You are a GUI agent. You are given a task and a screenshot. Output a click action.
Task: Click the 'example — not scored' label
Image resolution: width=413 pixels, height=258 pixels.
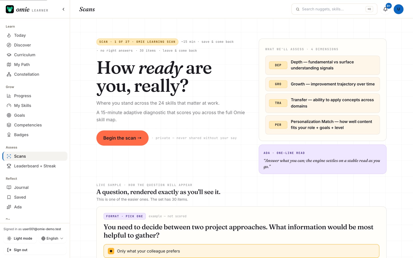coord(168,216)
